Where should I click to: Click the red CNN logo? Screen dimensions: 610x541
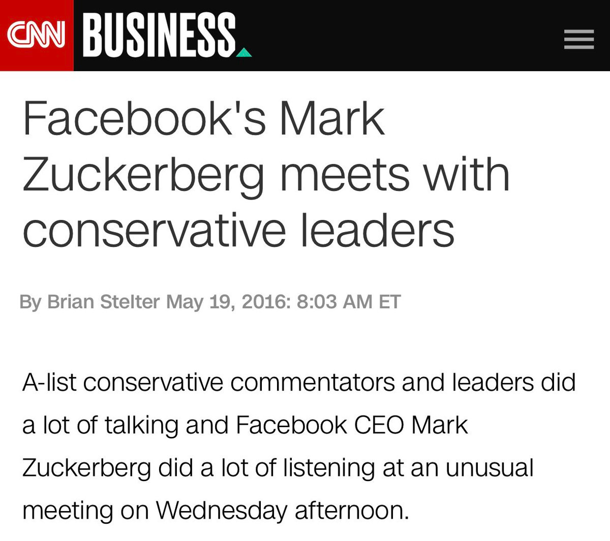(x=37, y=35)
